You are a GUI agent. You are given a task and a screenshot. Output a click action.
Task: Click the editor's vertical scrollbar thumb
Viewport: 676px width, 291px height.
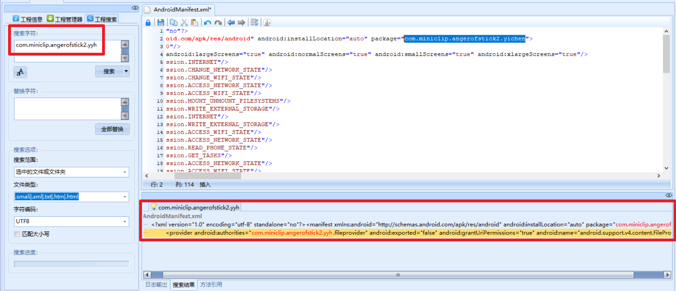point(666,54)
